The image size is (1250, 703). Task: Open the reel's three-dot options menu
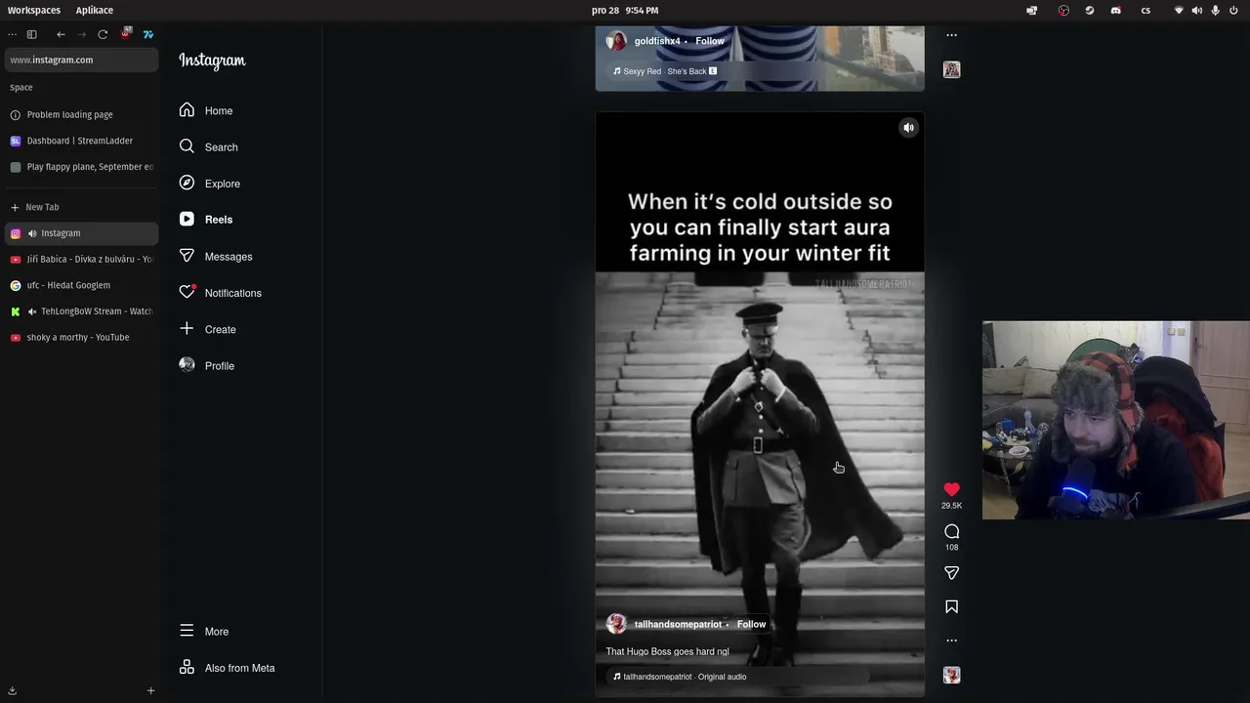click(951, 641)
